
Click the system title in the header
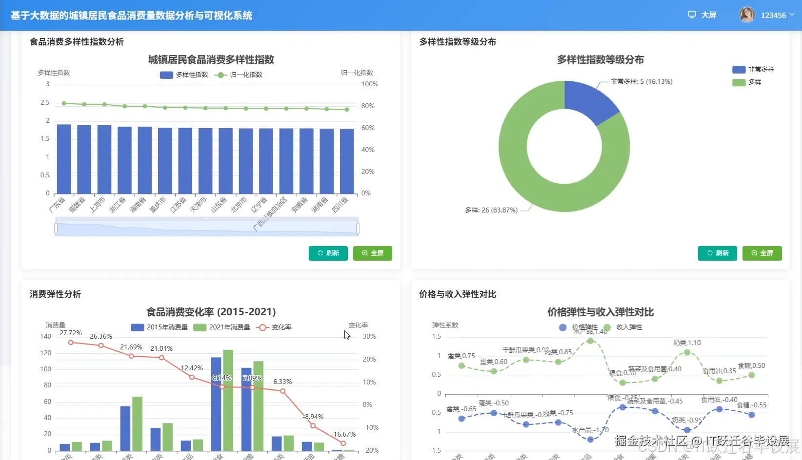pos(131,16)
